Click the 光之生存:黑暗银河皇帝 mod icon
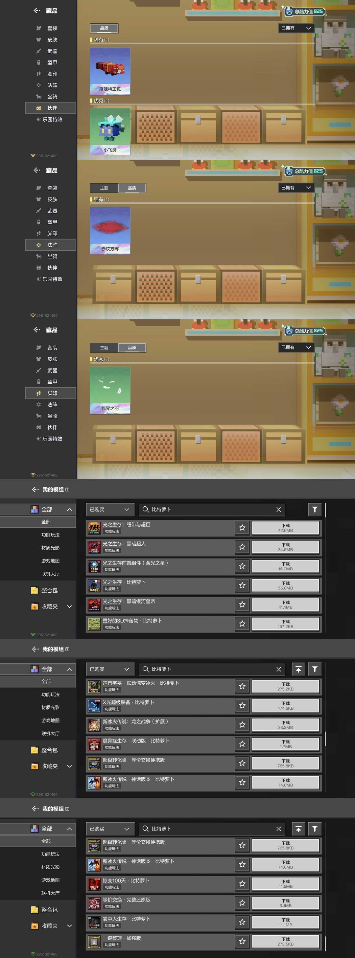Screen dimensions: 355x958 click(94, 605)
